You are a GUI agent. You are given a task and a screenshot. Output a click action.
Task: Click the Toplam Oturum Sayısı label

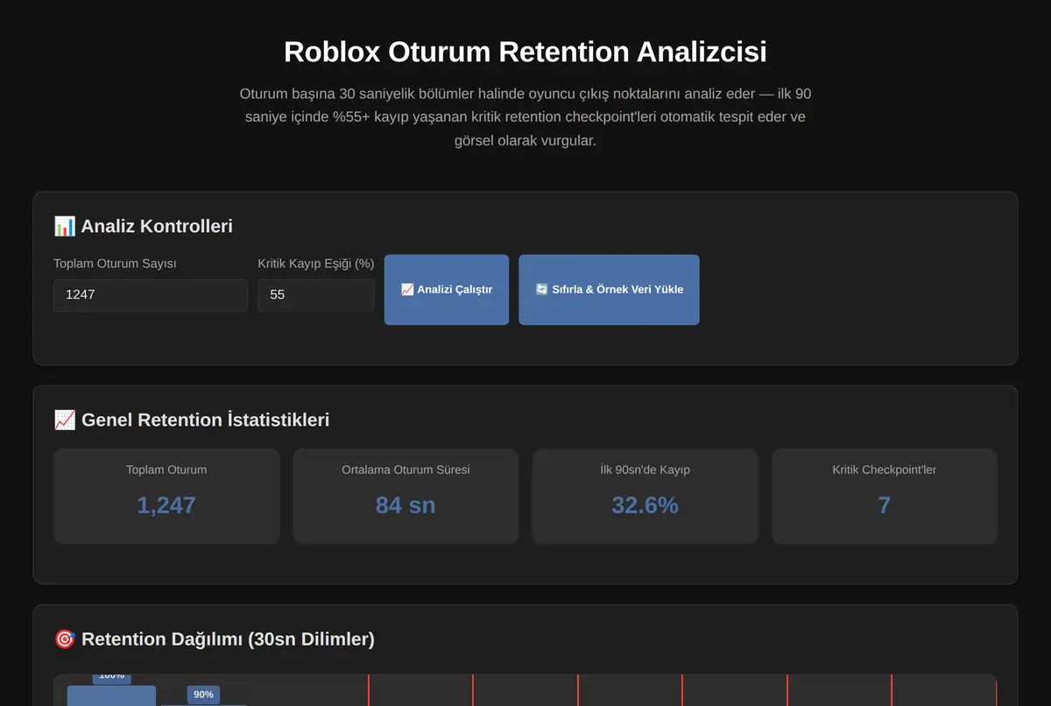click(x=115, y=263)
